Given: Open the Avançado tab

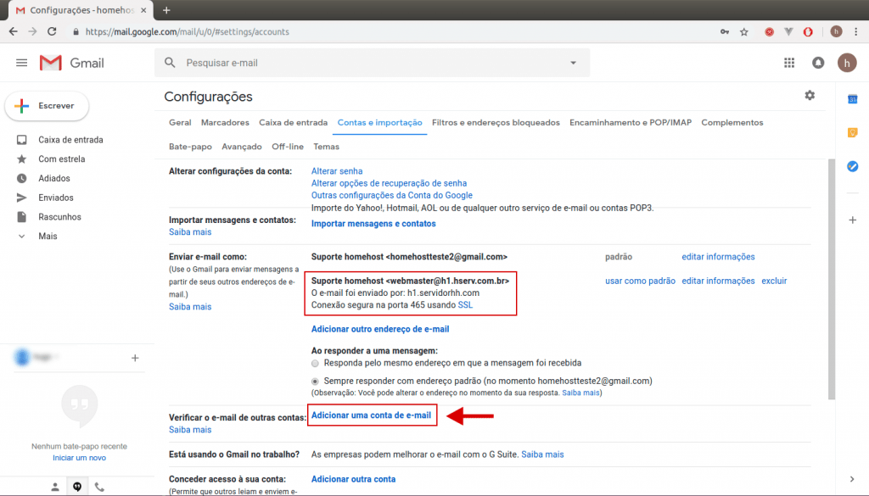Looking at the screenshot, I should tap(242, 147).
